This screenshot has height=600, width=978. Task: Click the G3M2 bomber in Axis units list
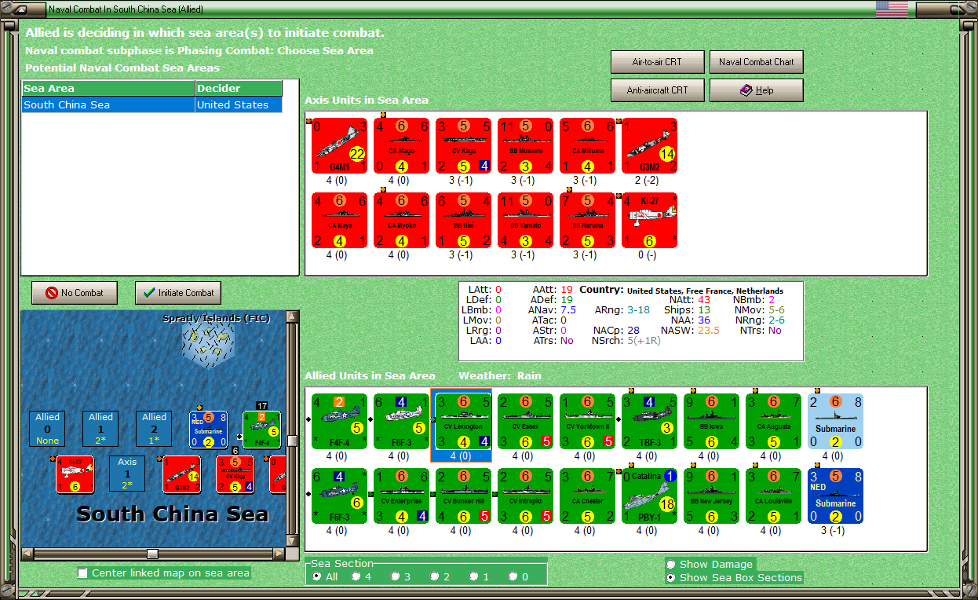[x=649, y=146]
